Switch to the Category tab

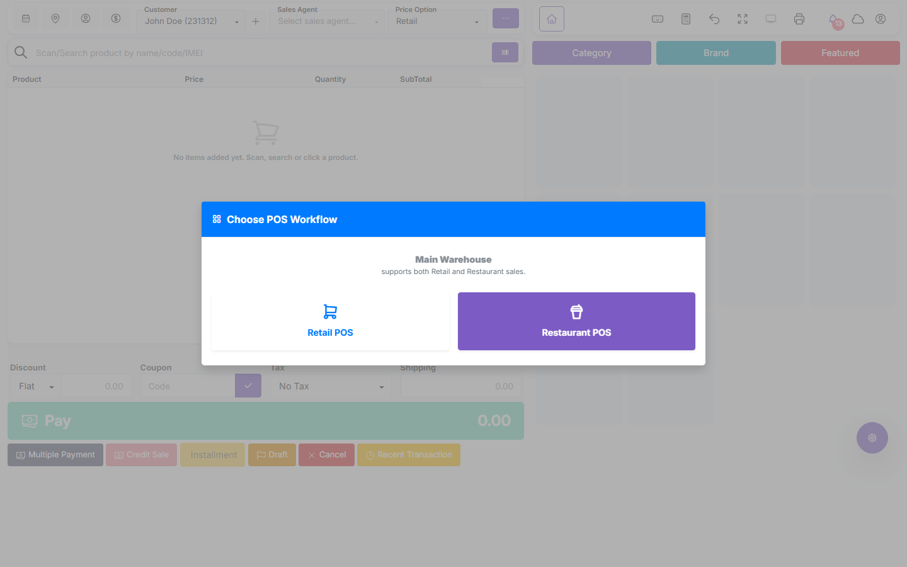[591, 53]
